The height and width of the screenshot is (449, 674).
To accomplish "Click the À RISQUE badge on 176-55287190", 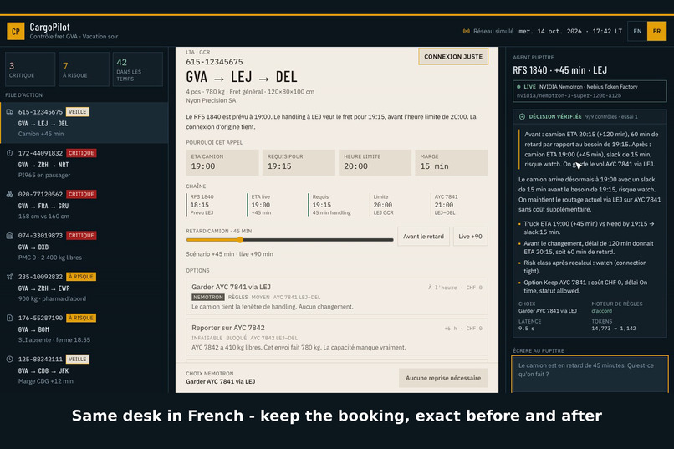I will point(81,318).
